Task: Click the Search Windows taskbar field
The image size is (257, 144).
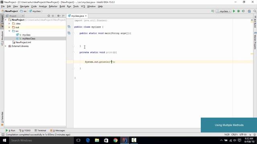Action: click(x=41, y=140)
